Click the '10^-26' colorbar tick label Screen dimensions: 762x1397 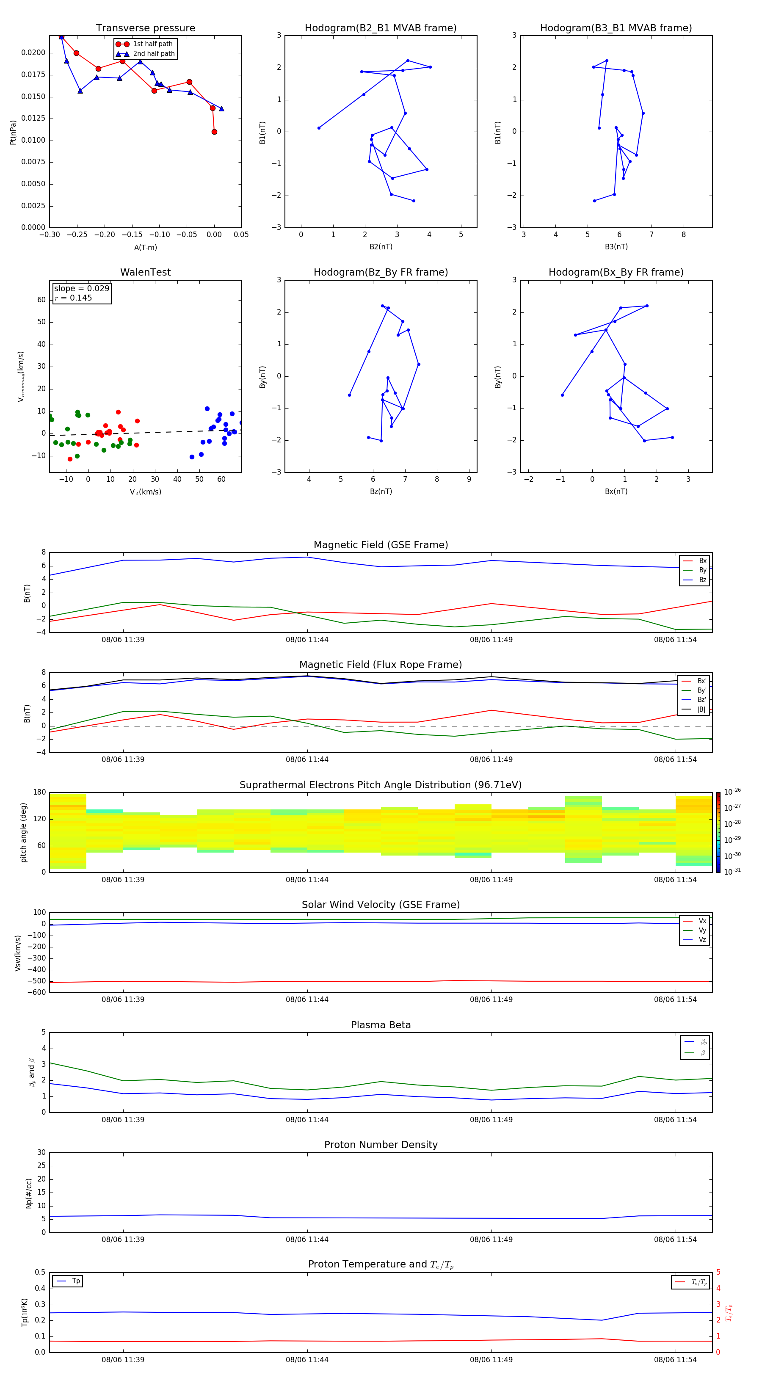pos(732,792)
